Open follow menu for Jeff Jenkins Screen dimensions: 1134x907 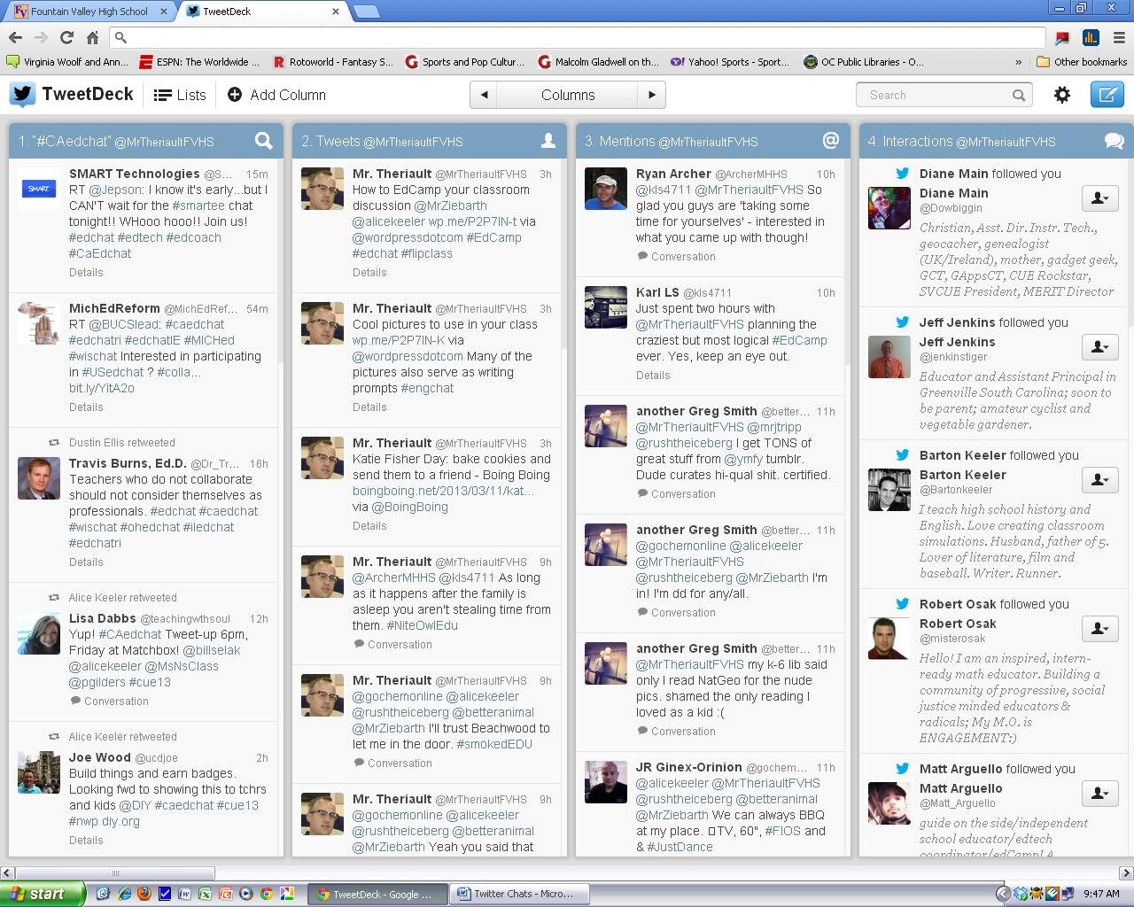pos(1099,347)
